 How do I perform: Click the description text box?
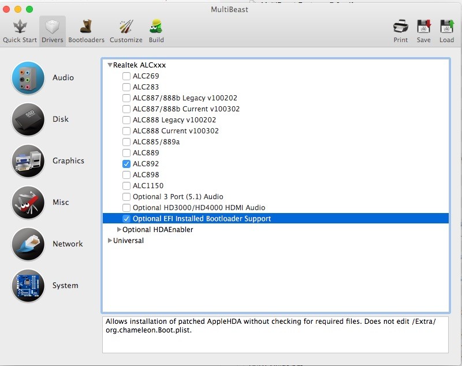coord(275,335)
